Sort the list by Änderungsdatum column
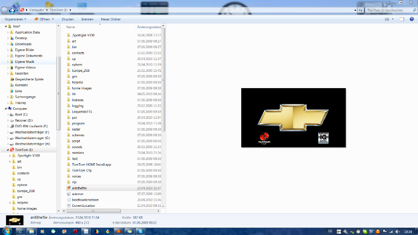The width and height of the screenshot is (418, 235). [149, 27]
